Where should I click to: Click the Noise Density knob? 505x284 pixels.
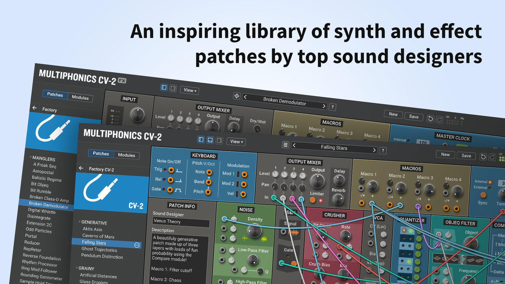tap(254, 231)
